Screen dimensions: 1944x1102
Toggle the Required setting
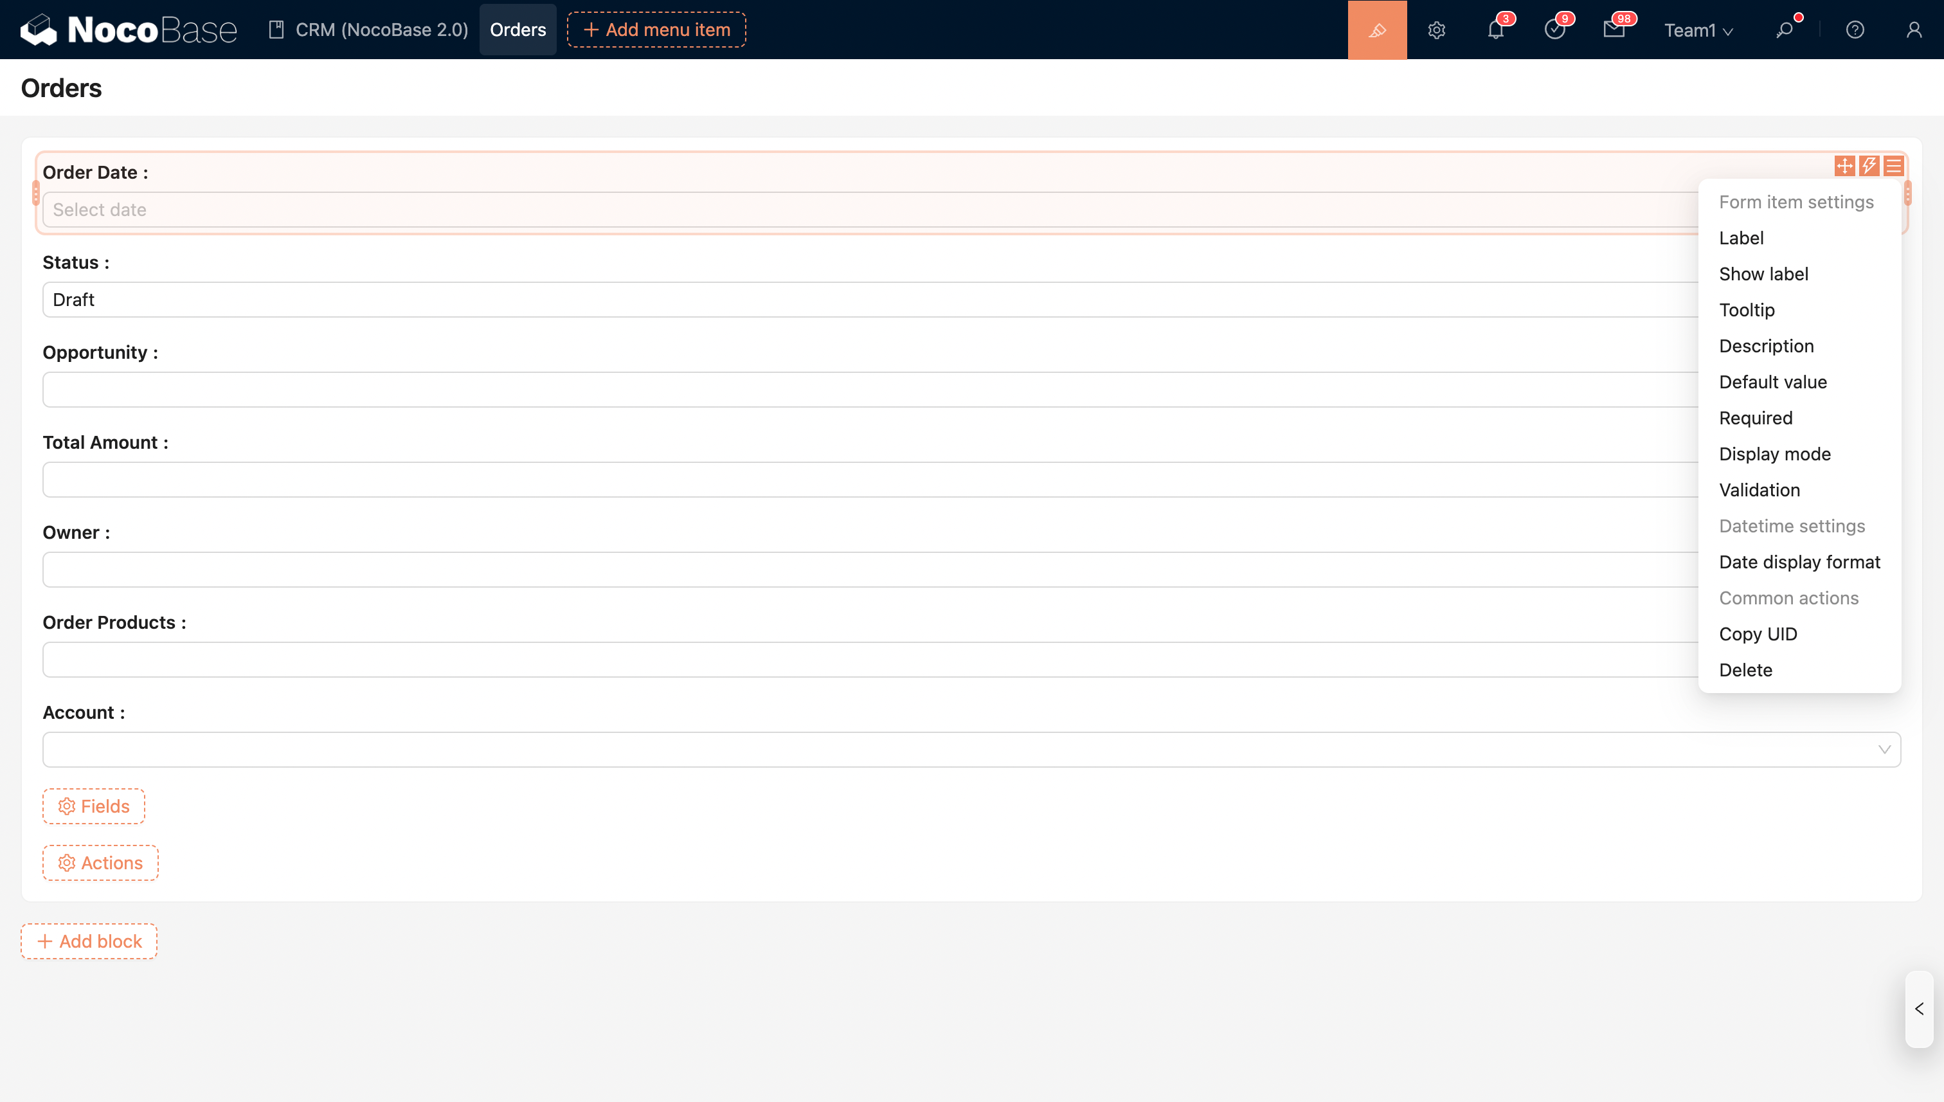[1756, 418]
